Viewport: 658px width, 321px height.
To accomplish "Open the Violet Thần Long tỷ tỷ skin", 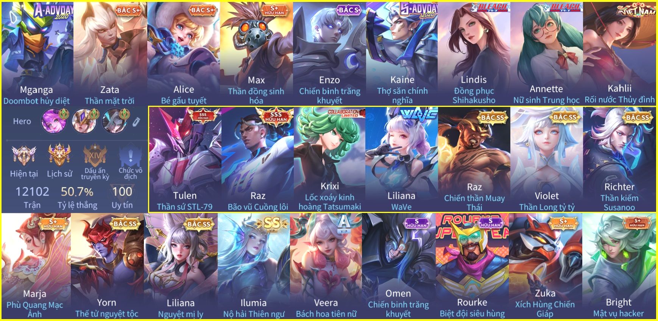I will click(546, 160).
